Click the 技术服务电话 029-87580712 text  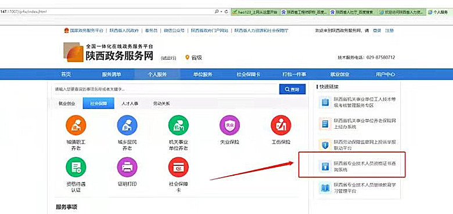tap(366, 57)
